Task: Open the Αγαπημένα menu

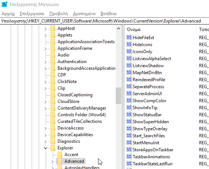Action: 84,14
